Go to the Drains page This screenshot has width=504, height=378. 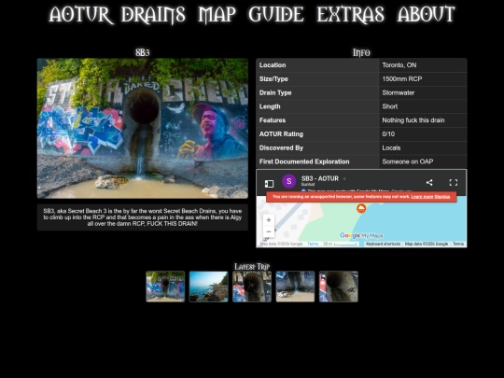[x=153, y=14]
